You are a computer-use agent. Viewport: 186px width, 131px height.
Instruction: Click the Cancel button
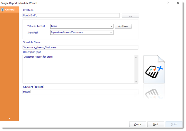tap(138, 124)
